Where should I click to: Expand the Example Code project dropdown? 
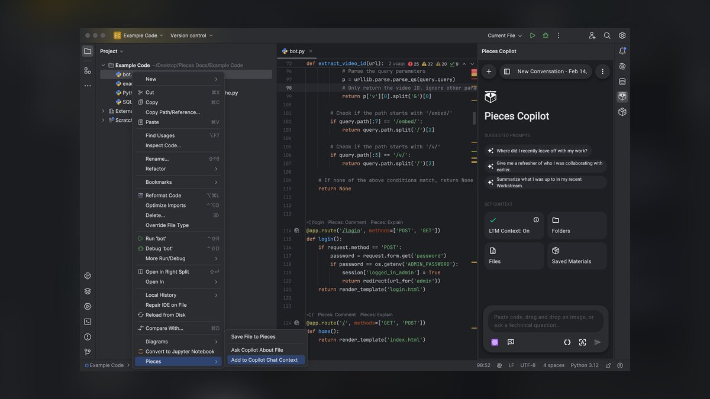(x=138, y=35)
